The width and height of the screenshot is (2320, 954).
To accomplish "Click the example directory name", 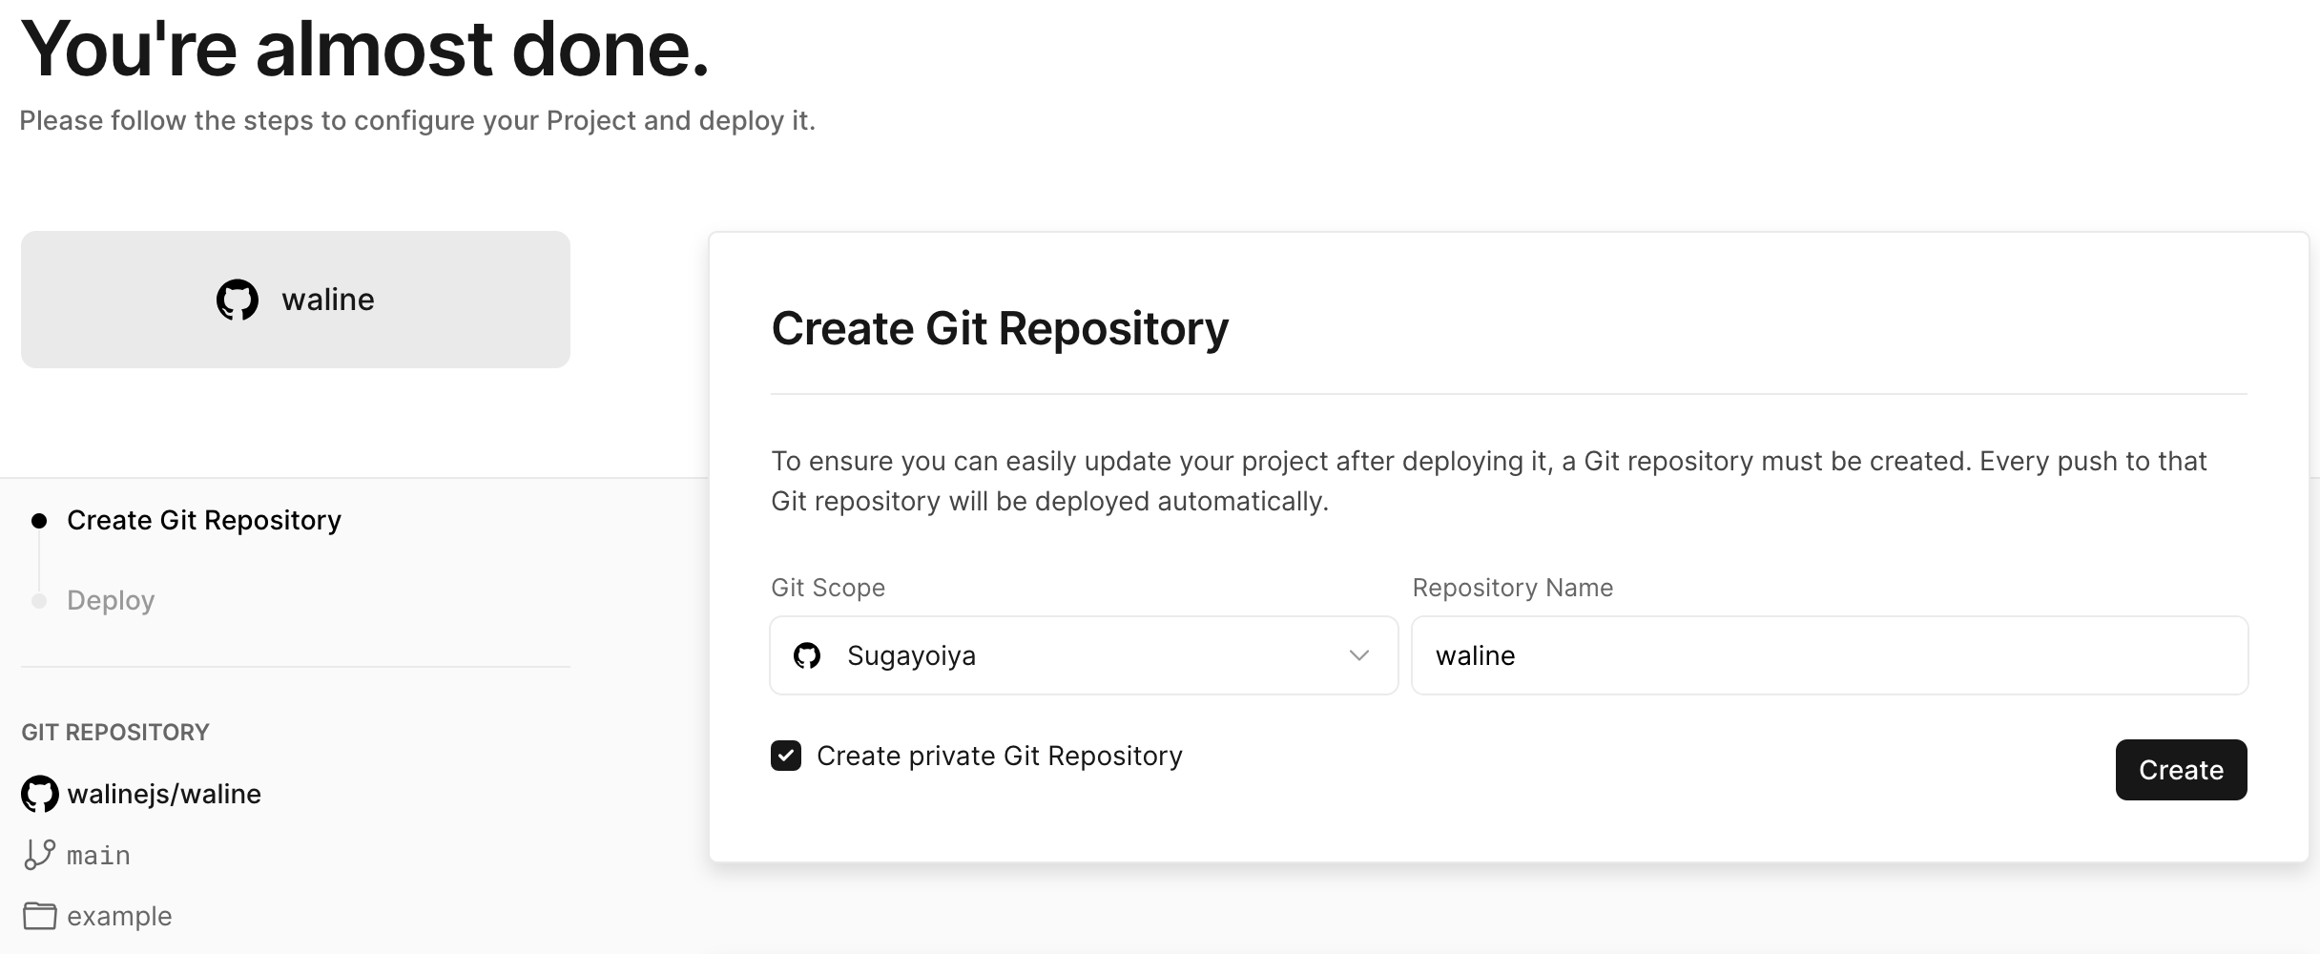I will 119,916.
